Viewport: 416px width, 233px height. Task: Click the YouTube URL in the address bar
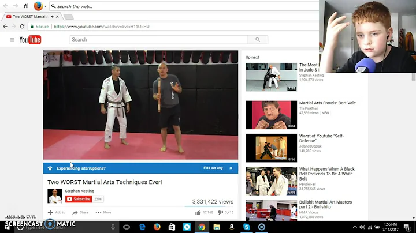click(x=102, y=27)
